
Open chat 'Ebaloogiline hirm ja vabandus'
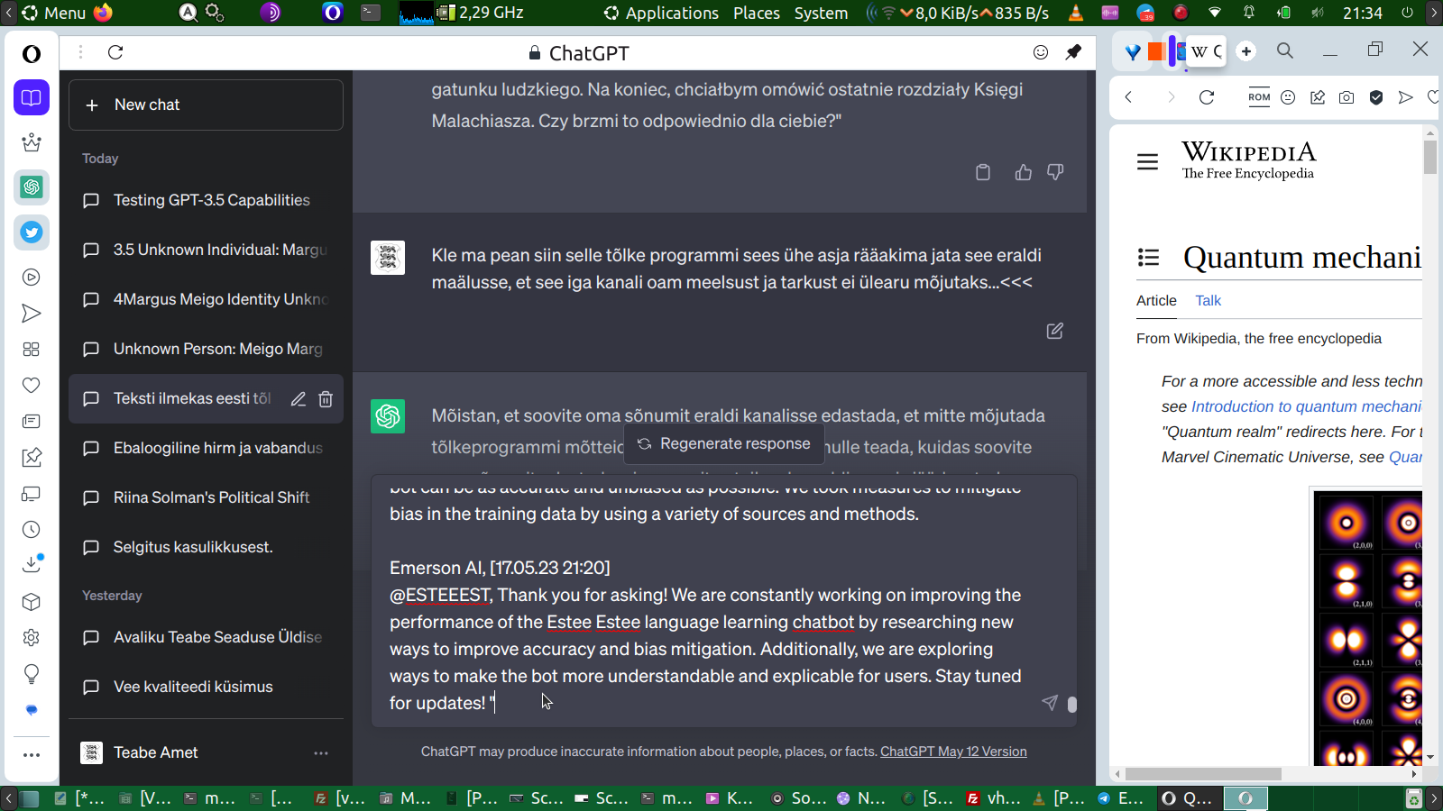click(x=206, y=448)
